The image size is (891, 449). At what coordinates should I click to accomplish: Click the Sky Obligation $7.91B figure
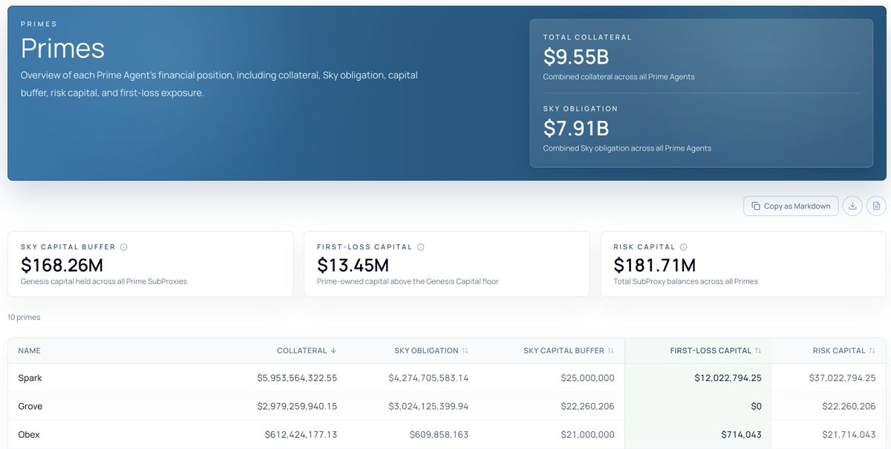[576, 128]
